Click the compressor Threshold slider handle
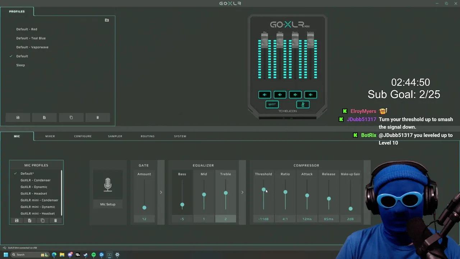This screenshot has width=460, height=259. point(263,190)
